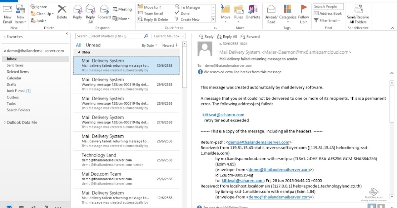Image resolution: width=397 pixels, height=208 pixels.
Task: Open the Current Mailbox scope dropdown
Action: pyautogui.click(x=169, y=36)
